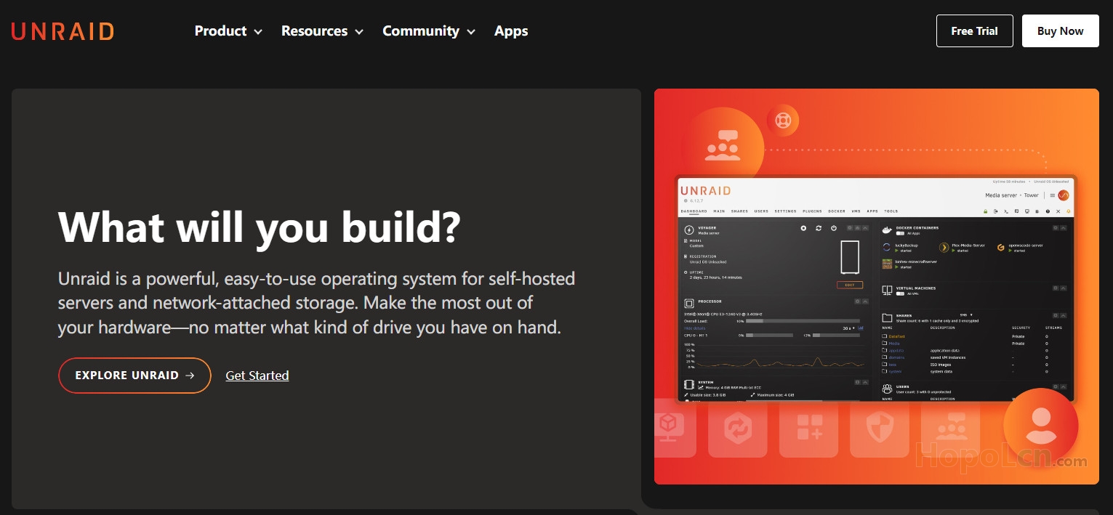This screenshot has width=1113, height=515.
Task: Click the Processor chip icon
Action: click(689, 303)
